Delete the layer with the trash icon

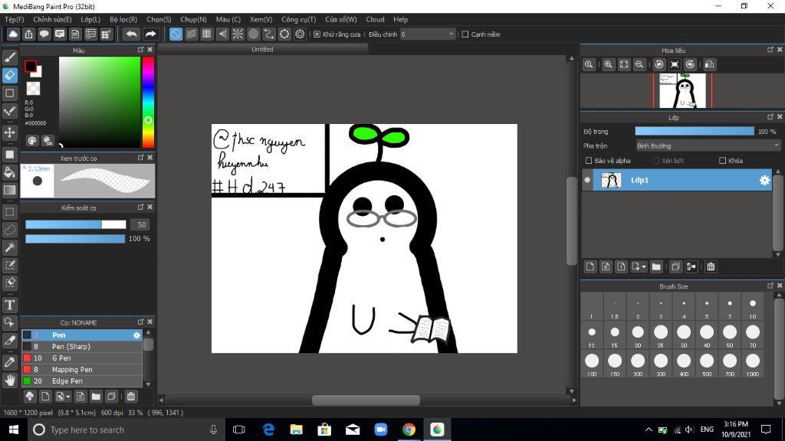coord(711,266)
